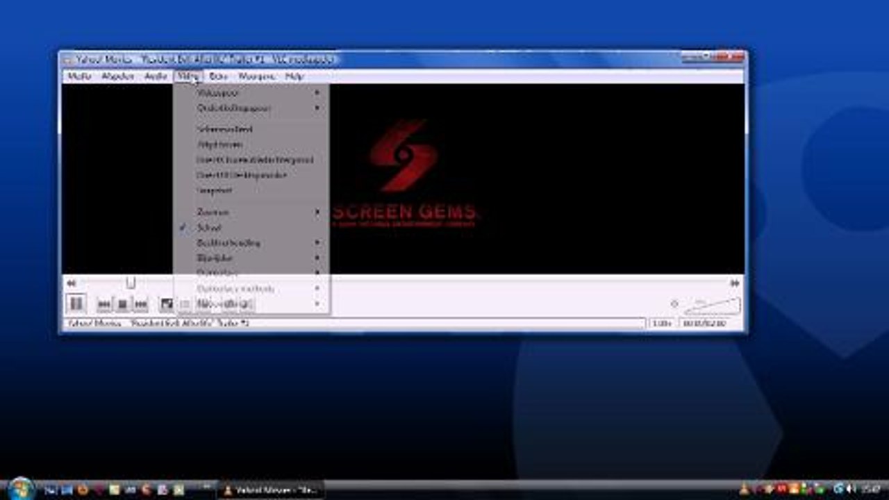889x500 pixels.
Task: Slow down playback with the rewind arrows
Action: click(71, 283)
